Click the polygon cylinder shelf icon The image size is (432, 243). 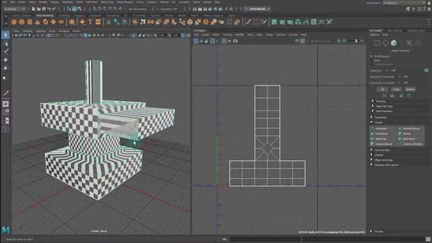(30, 22)
